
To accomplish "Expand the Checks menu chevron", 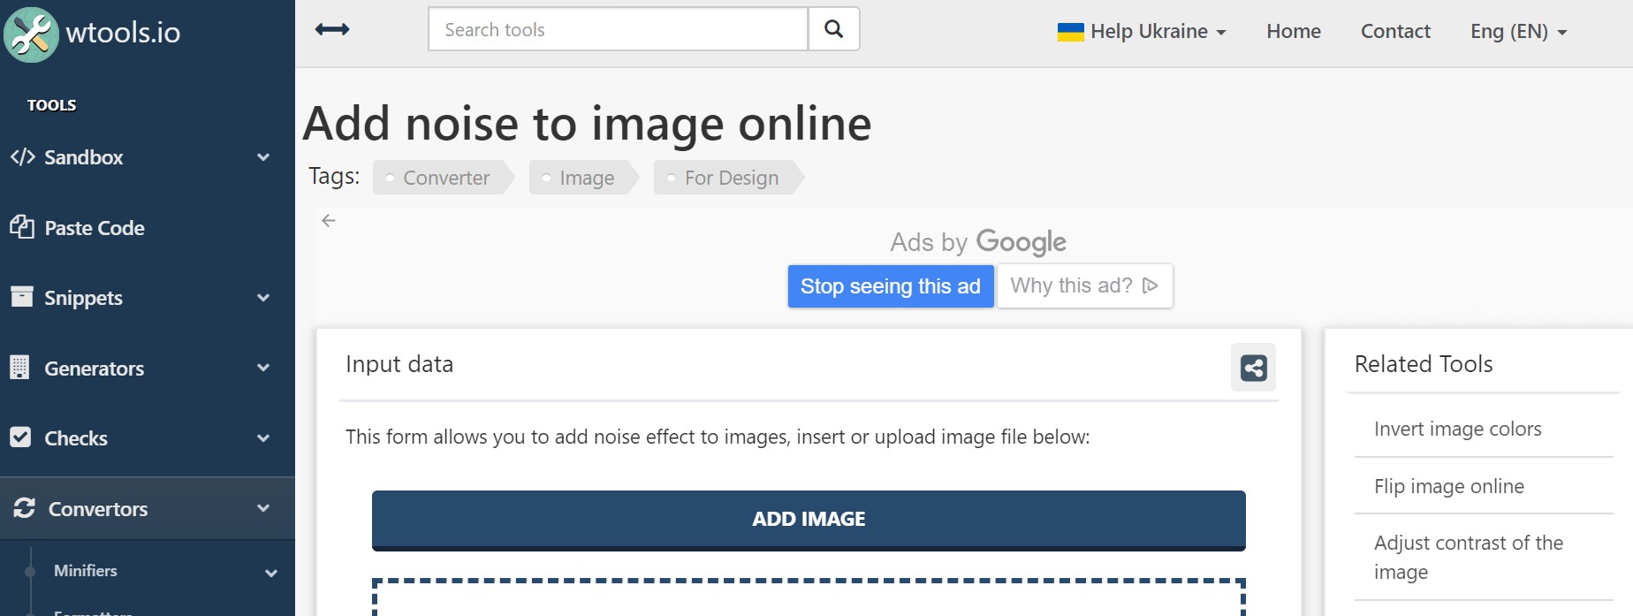I will point(263,438).
